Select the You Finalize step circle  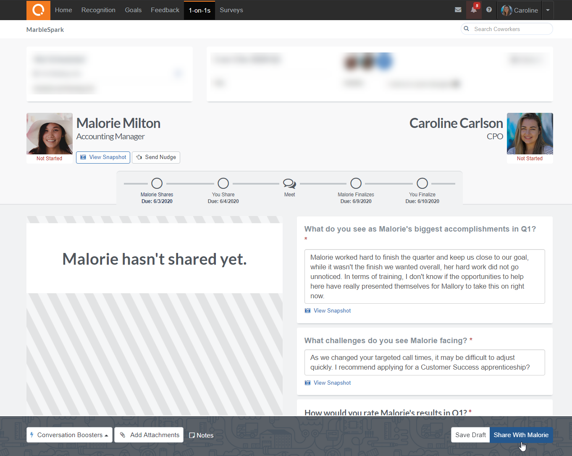(x=422, y=183)
